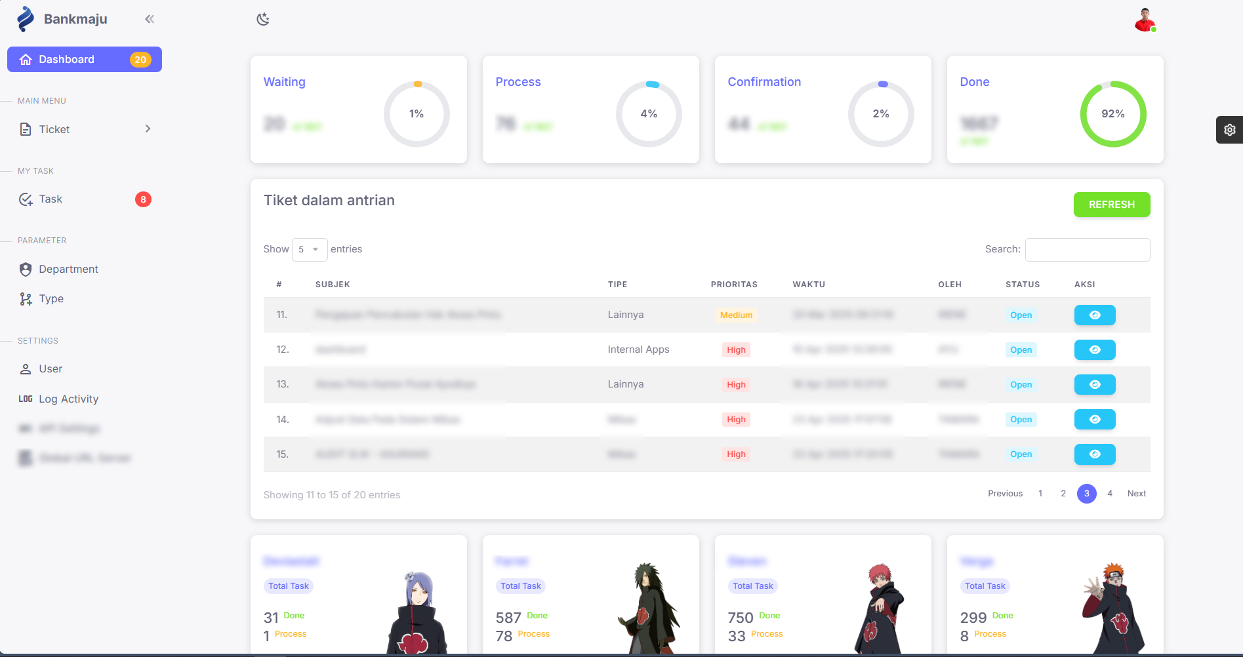The image size is (1243, 657).
Task: View details of ticket number 12
Action: [x=1094, y=349]
